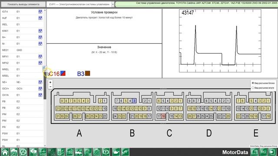
Task: Open the TSB bulletins icon
Action: tap(69, 152)
